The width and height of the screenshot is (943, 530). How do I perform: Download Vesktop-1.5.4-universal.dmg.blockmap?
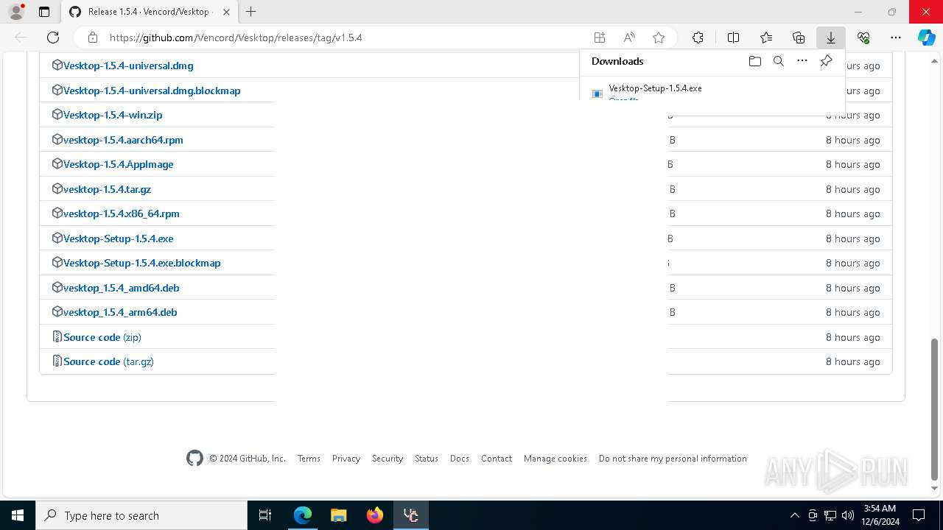[x=152, y=91]
